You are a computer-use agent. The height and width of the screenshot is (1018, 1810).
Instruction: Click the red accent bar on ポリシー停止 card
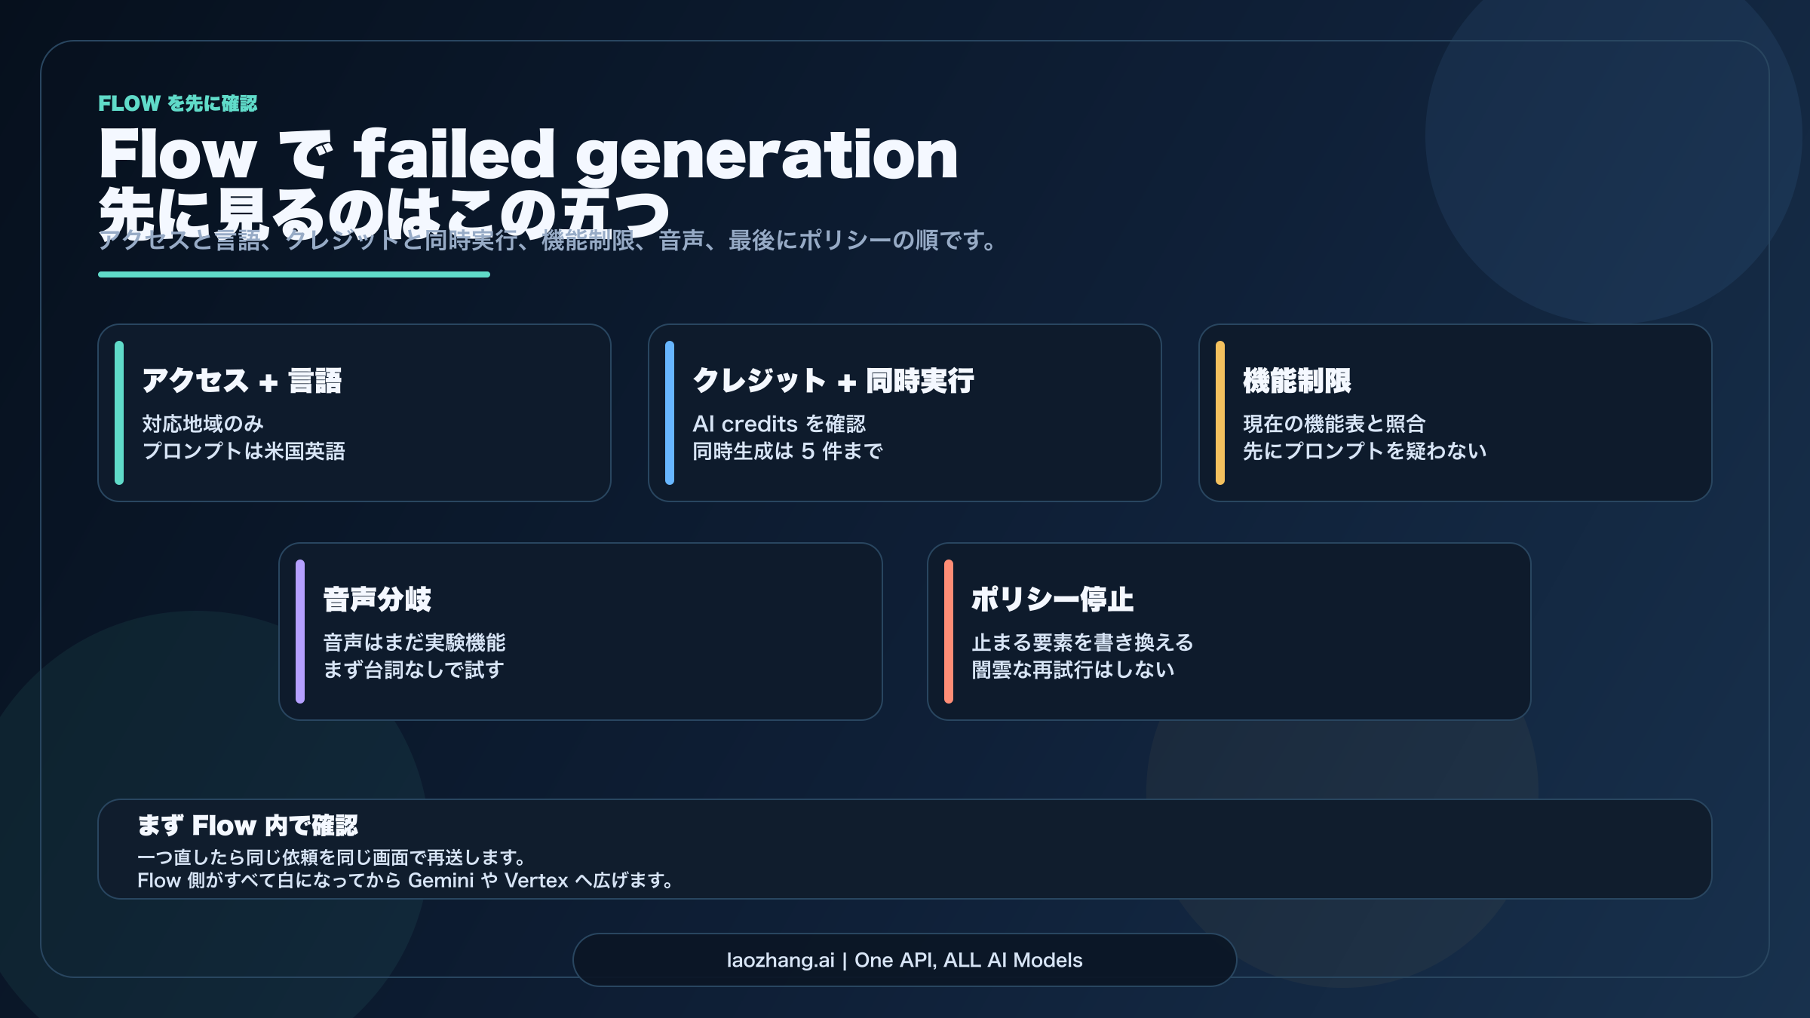click(x=949, y=631)
